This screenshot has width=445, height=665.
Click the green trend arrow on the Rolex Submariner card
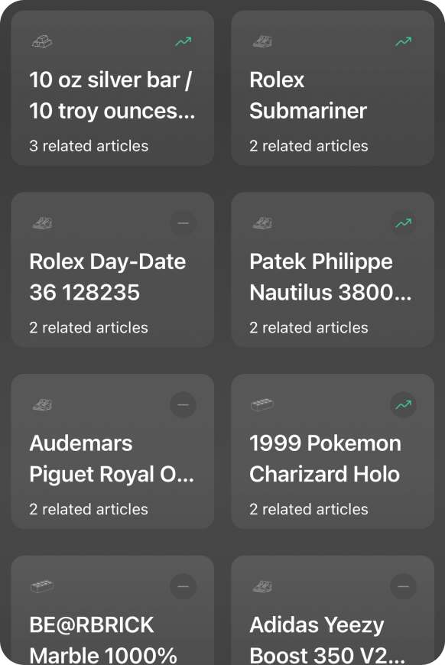pos(403,41)
